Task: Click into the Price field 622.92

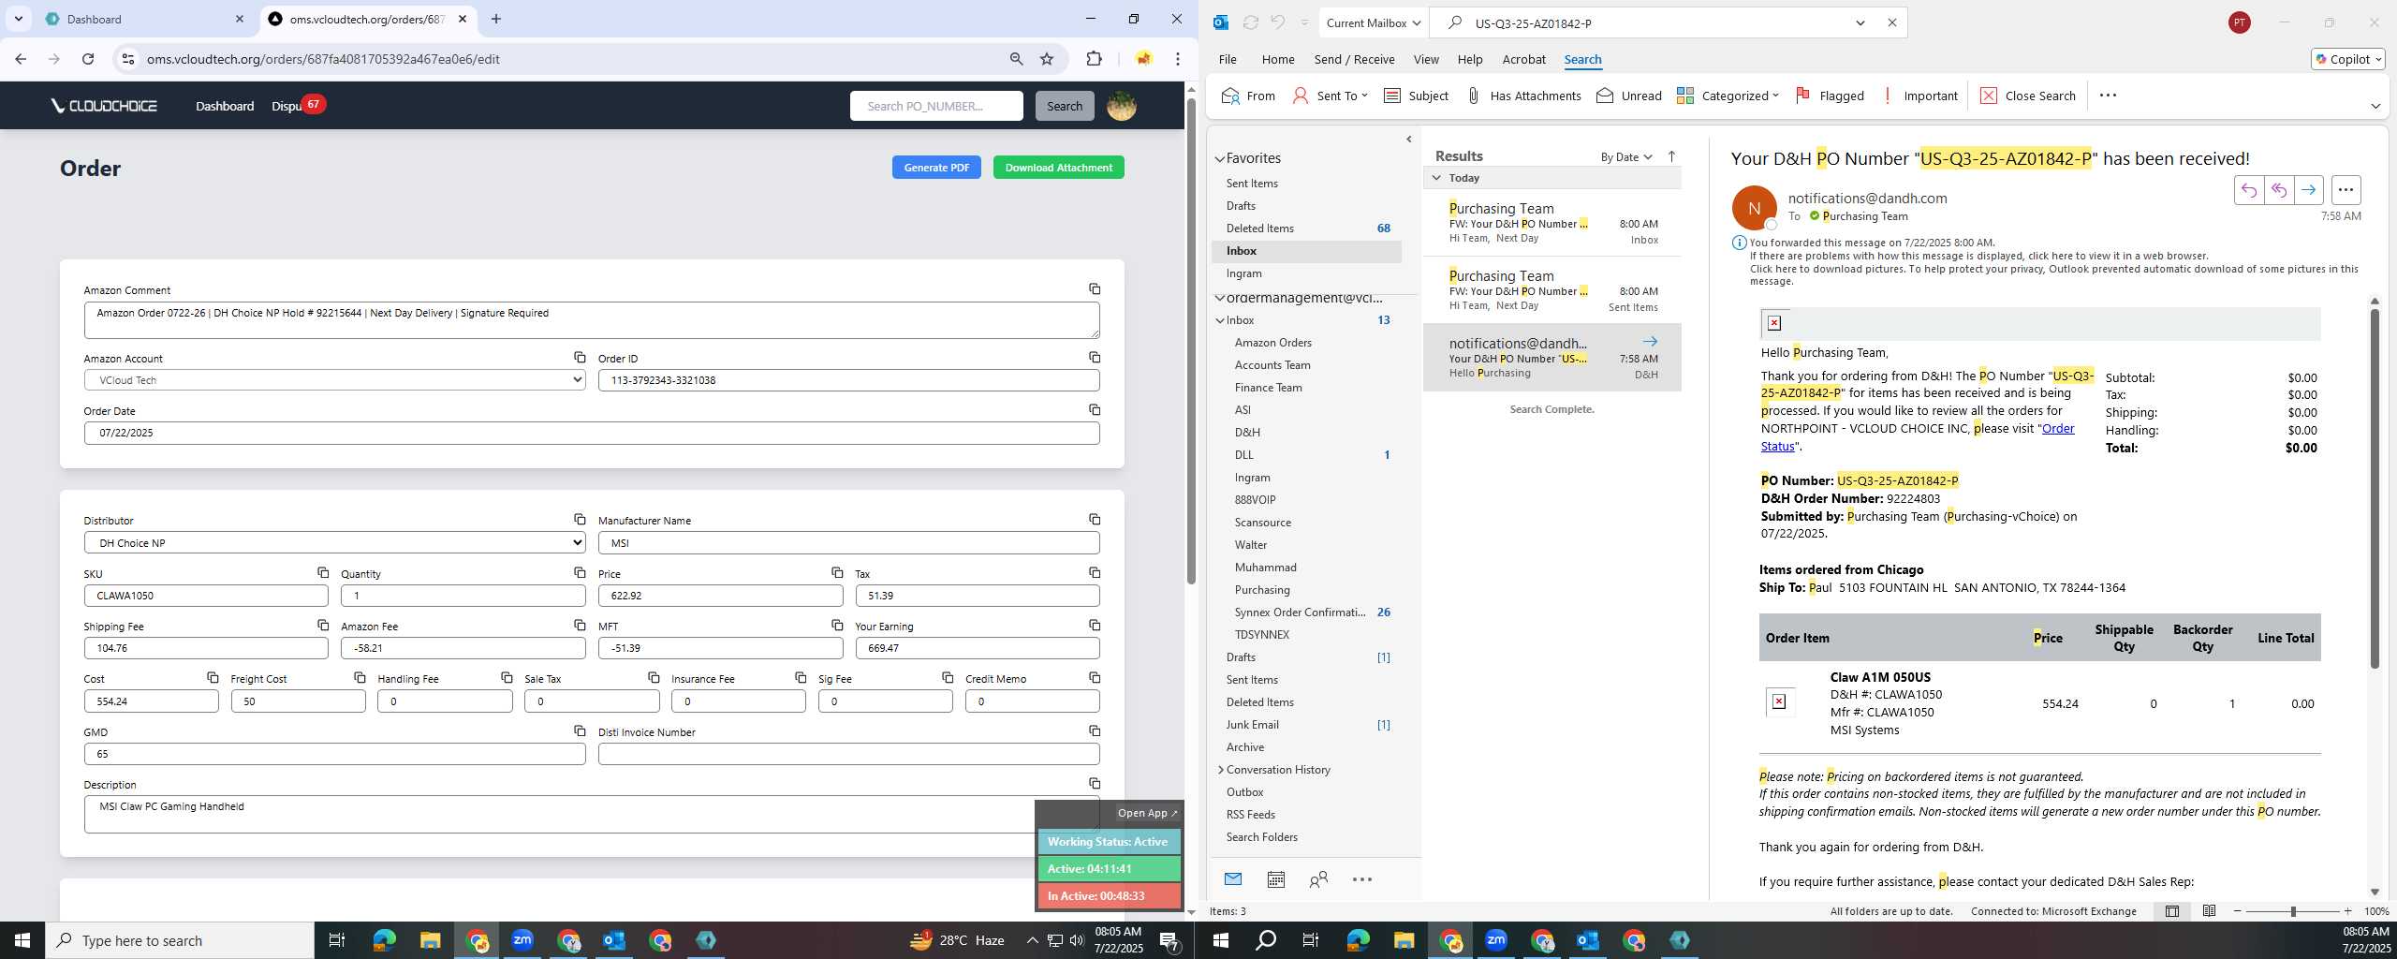Action: click(720, 596)
